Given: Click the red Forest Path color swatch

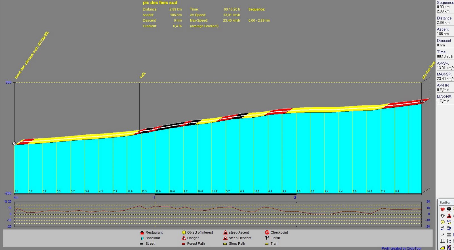Looking at the screenshot, I should (183, 244).
